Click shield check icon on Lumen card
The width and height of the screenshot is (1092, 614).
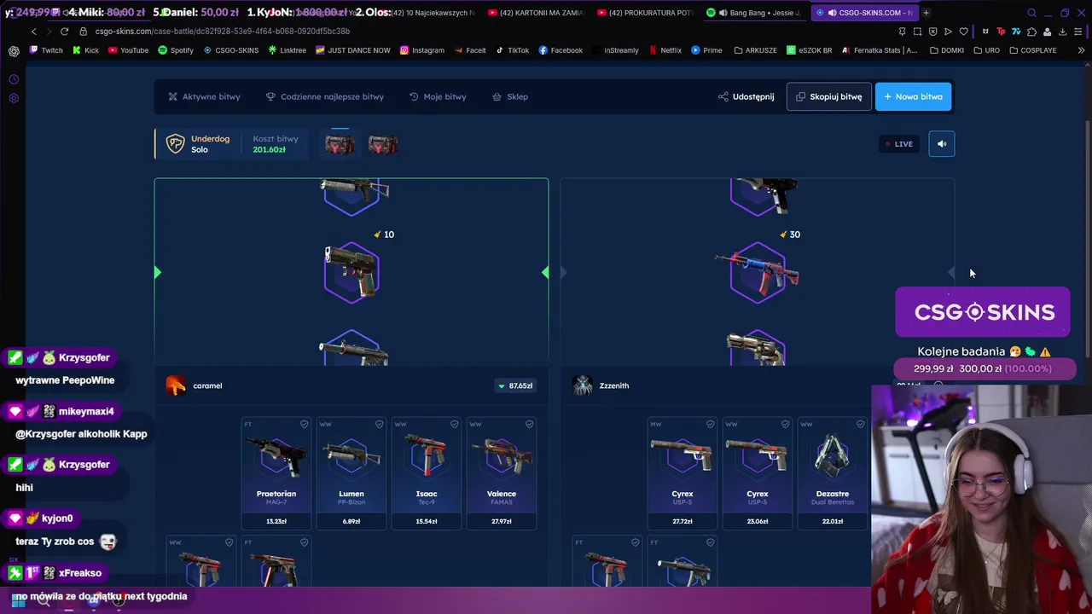[x=379, y=424]
